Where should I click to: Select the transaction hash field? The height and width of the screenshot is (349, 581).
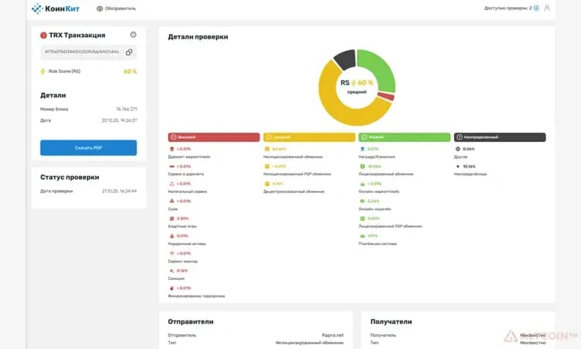tap(88, 52)
